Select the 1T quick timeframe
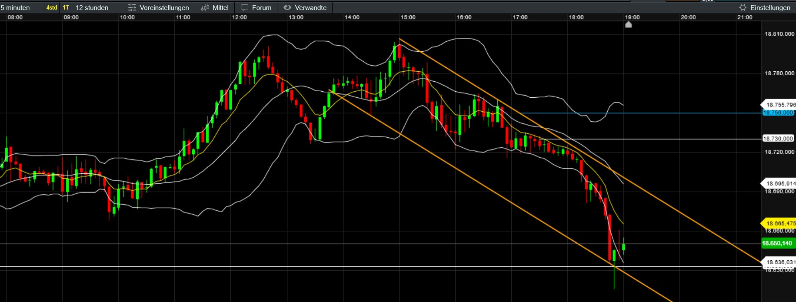This screenshot has height=302, width=796. pyautogui.click(x=66, y=8)
